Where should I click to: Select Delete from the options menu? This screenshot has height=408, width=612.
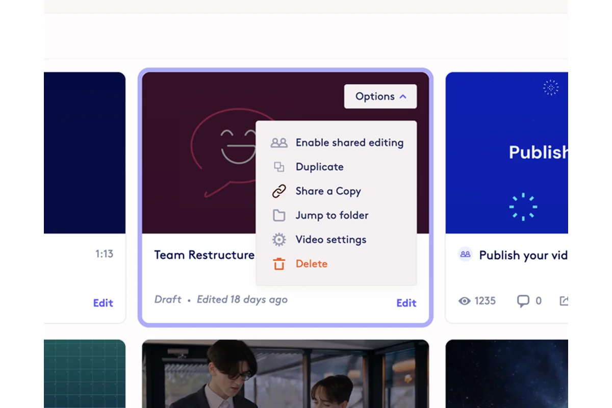tap(312, 264)
